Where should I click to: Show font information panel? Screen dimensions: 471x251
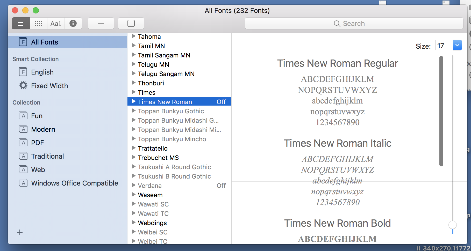pos(73,24)
